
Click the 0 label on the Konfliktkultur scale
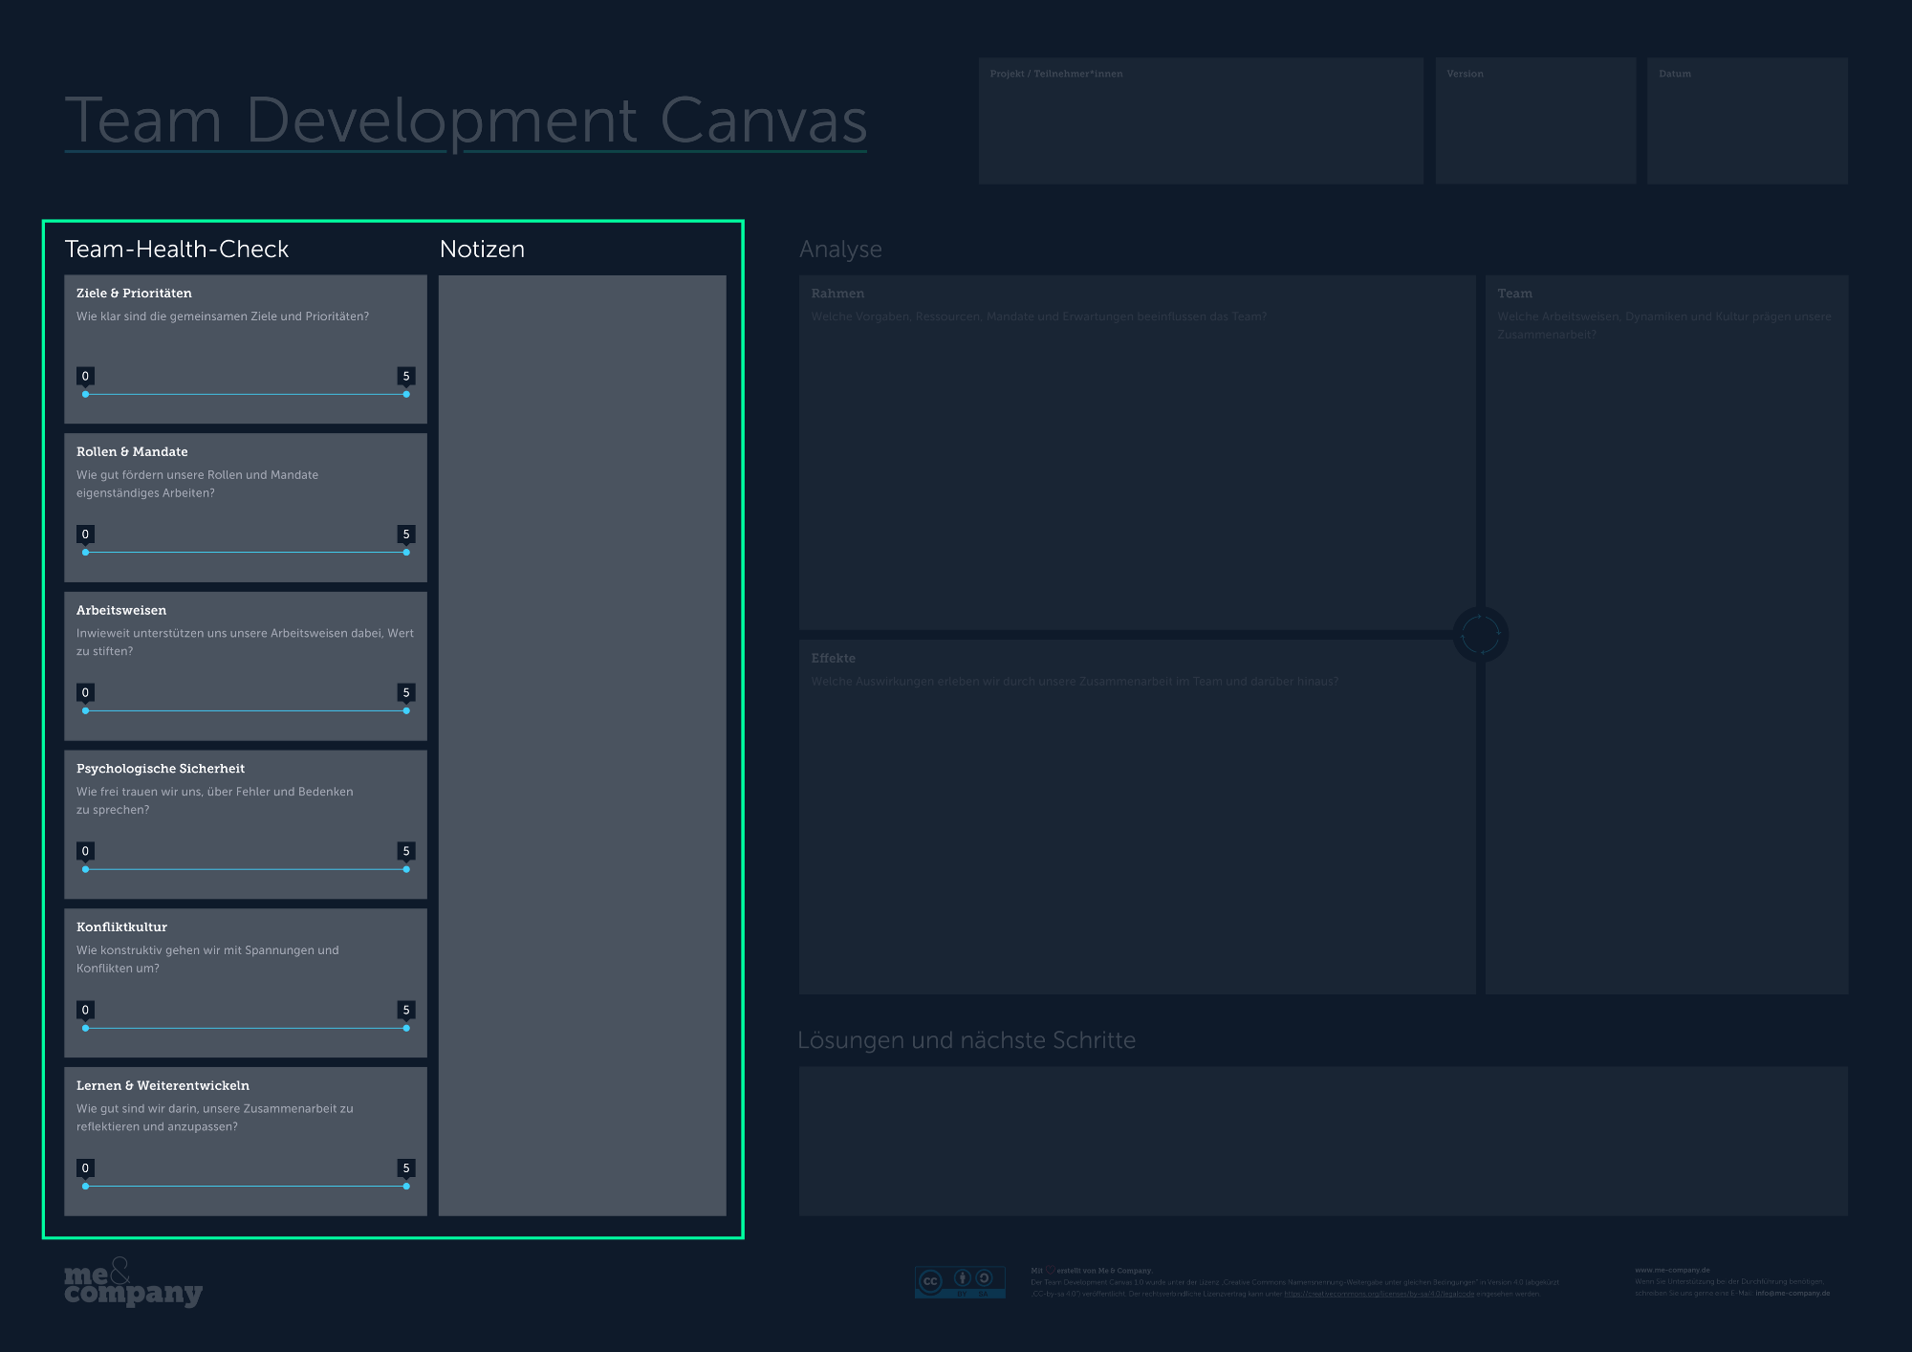click(86, 1009)
